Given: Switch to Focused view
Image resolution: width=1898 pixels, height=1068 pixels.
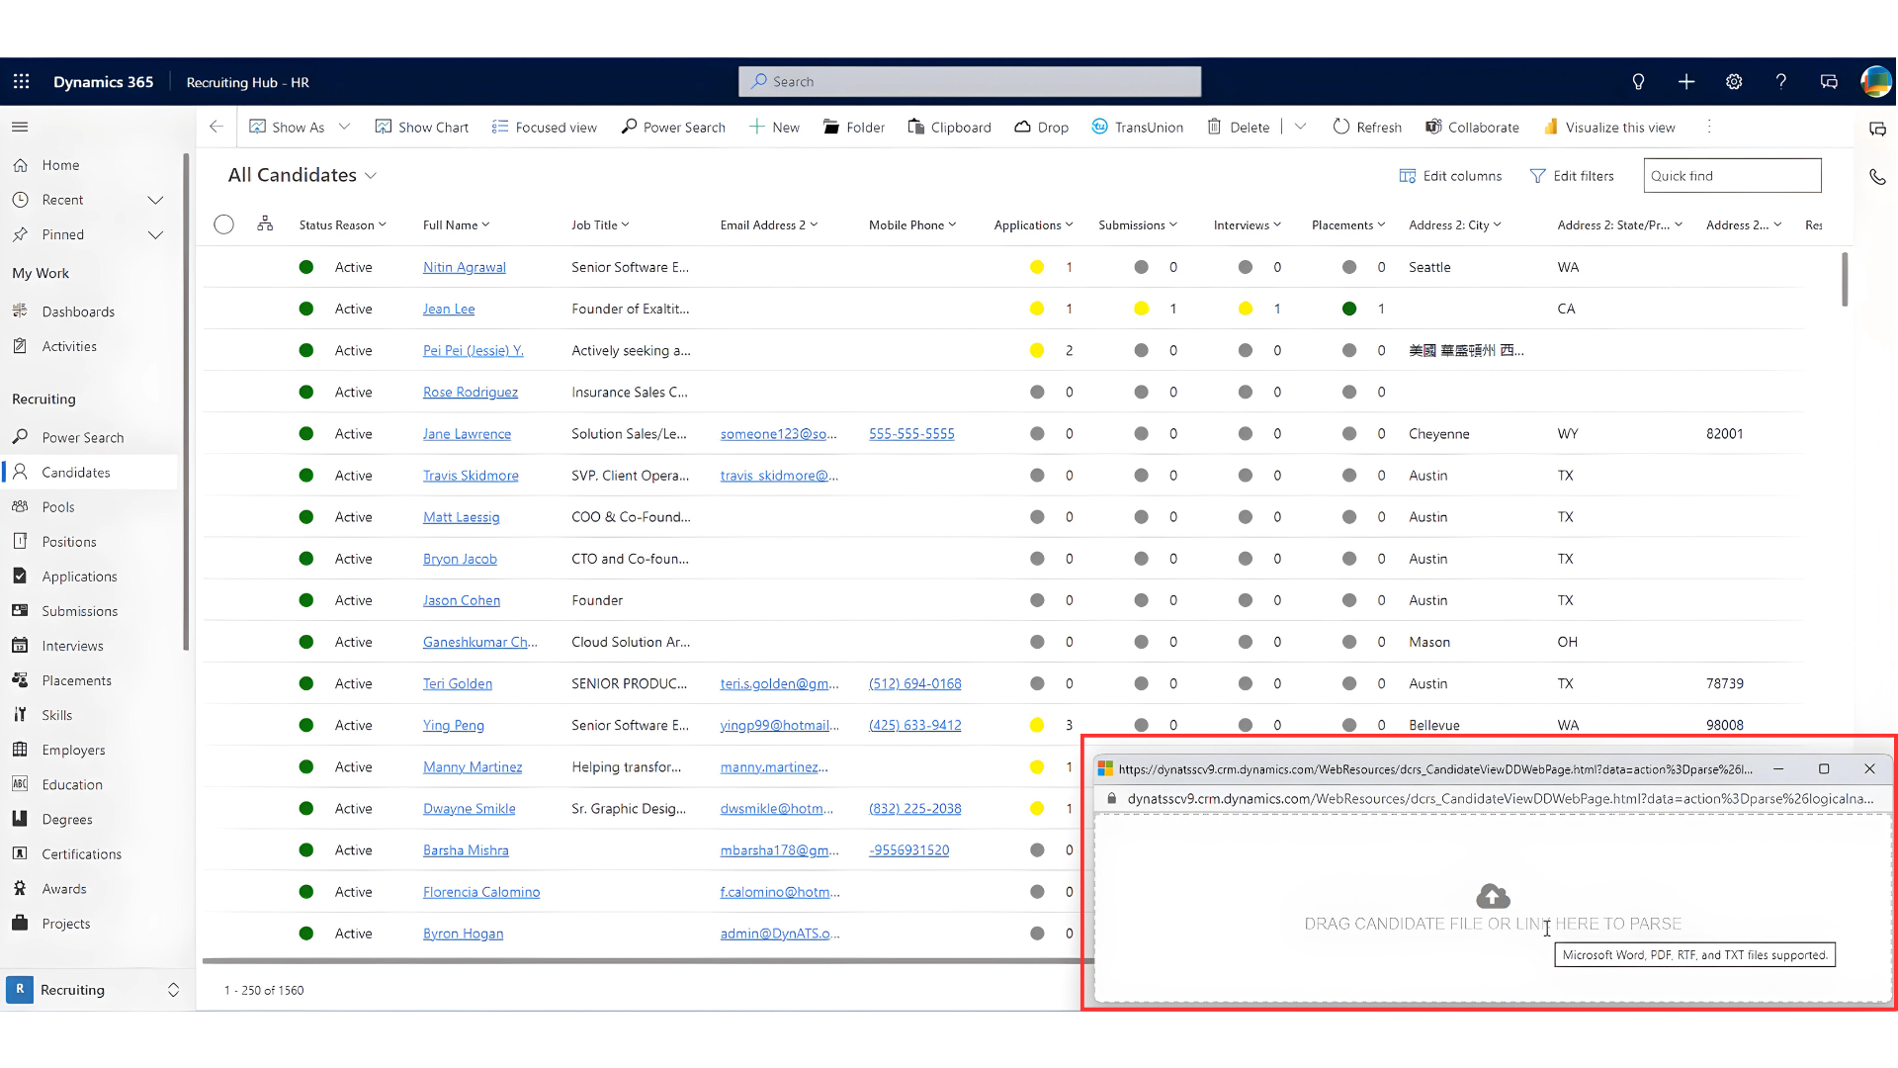Looking at the screenshot, I should pos(545,127).
